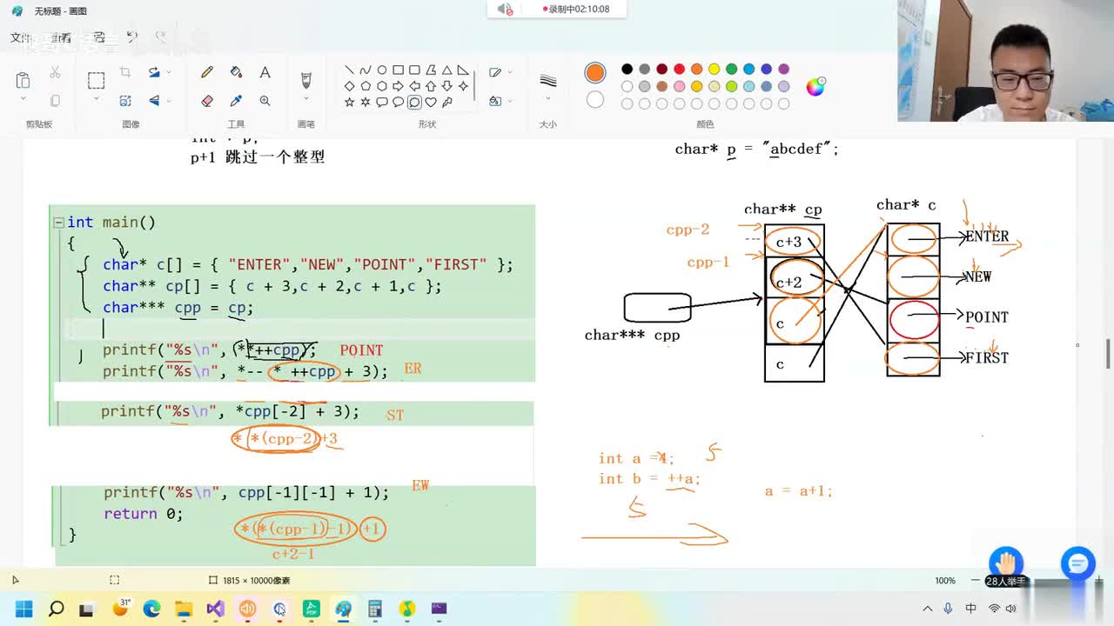
Task: Pick the five-point star shape
Action: (349, 103)
